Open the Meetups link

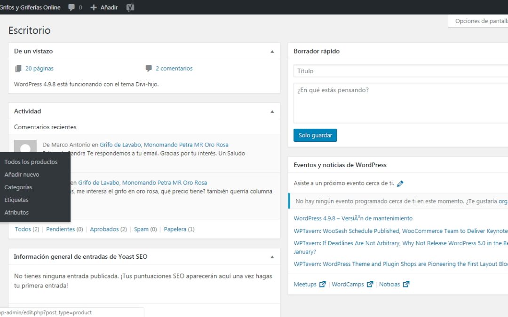point(305,284)
